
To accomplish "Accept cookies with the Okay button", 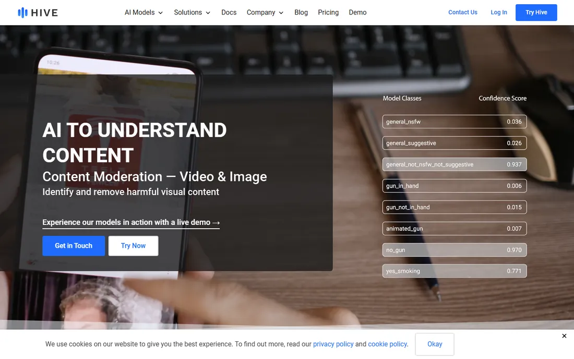I will pyautogui.click(x=435, y=344).
